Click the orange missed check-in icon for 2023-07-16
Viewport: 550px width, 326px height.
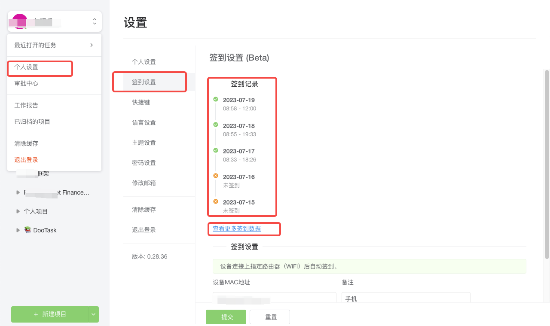point(216,176)
